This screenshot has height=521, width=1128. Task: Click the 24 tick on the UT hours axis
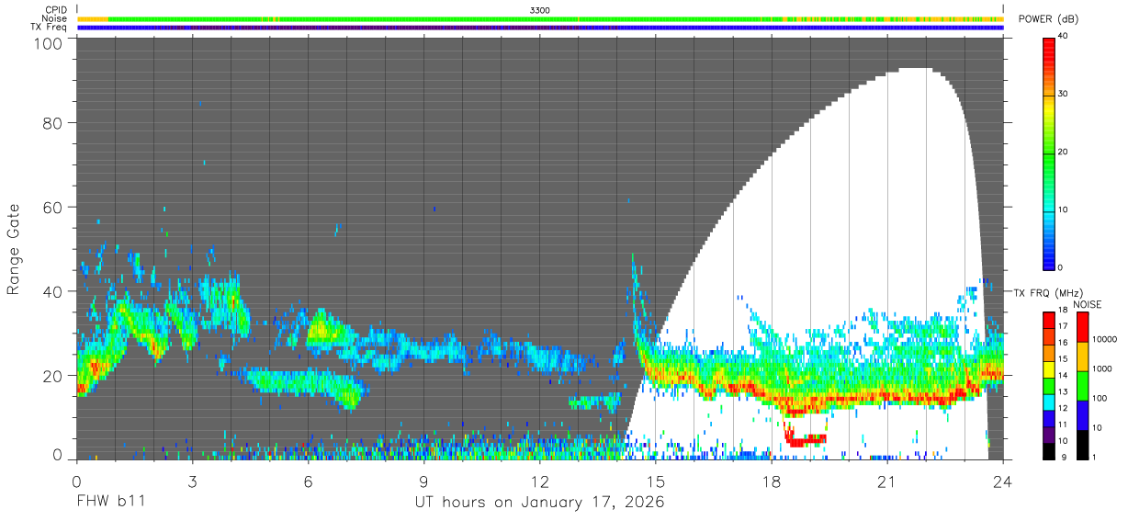[1003, 481]
